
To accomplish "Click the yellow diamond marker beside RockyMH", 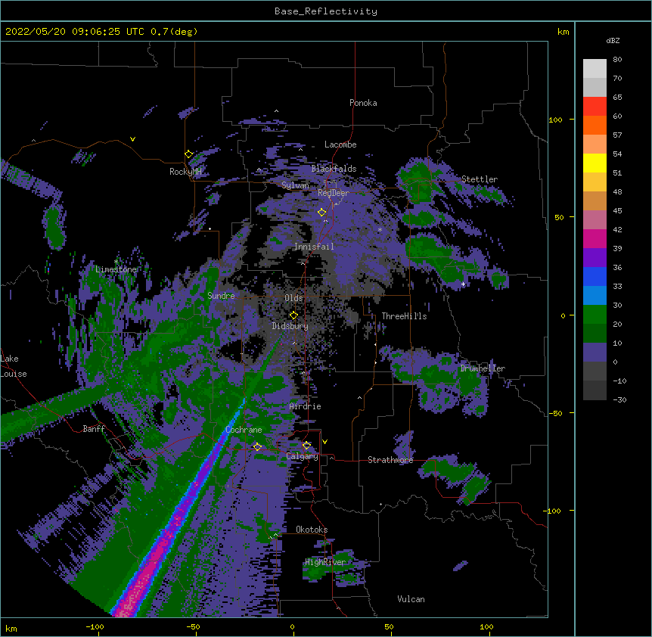I will tap(189, 154).
